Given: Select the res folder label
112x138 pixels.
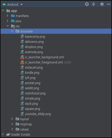Looking at the screenshot, I should [18, 26].
